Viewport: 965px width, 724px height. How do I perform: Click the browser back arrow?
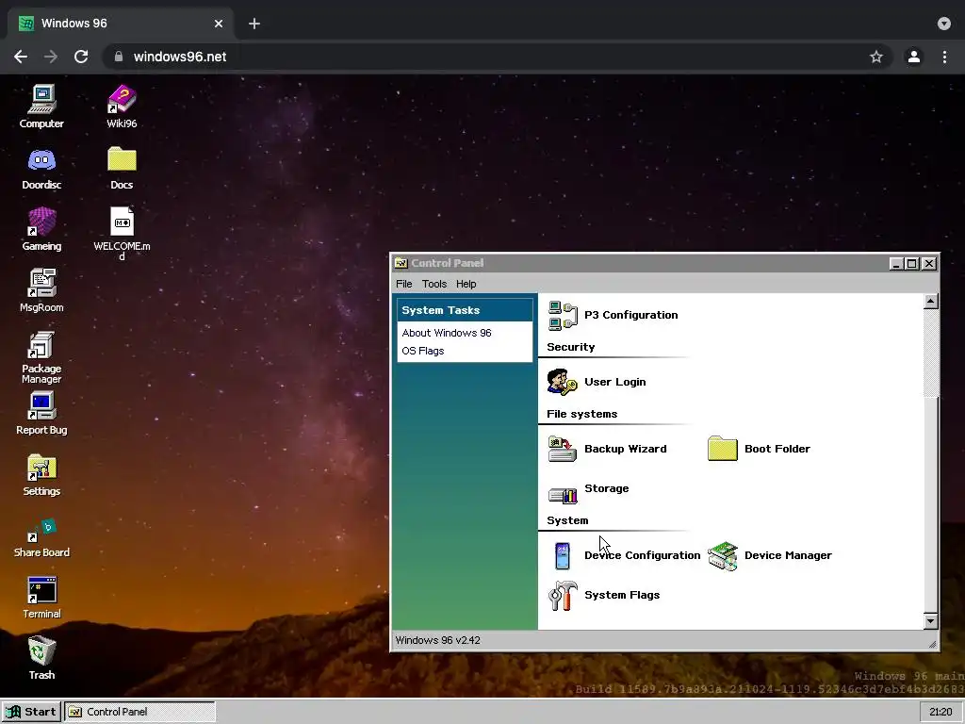click(21, 57)
